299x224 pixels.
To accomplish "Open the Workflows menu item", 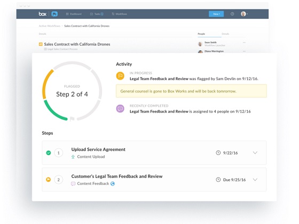I will pyautogui.click(x=120, y=14).
